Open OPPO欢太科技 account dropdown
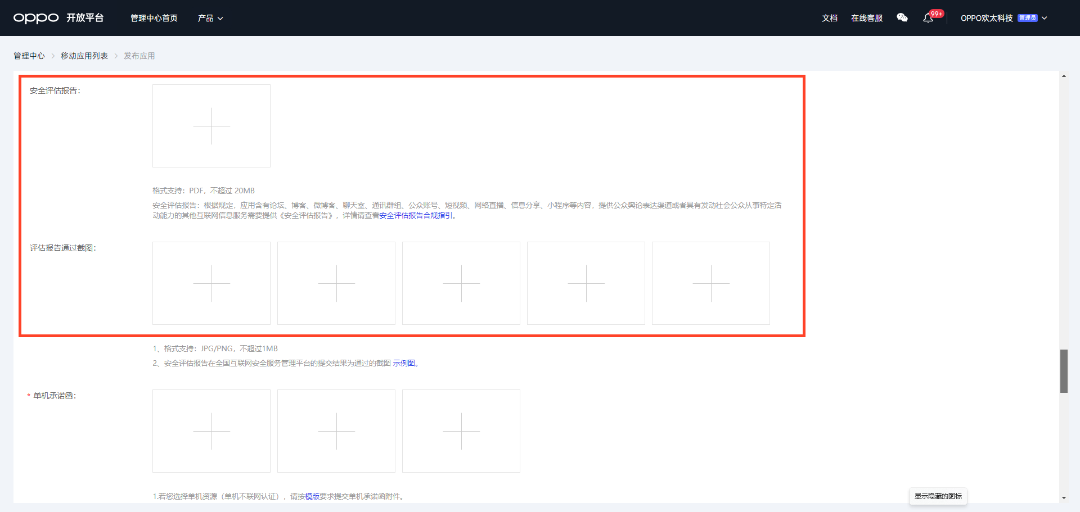1080x512 pixels. pos(1003,19)
